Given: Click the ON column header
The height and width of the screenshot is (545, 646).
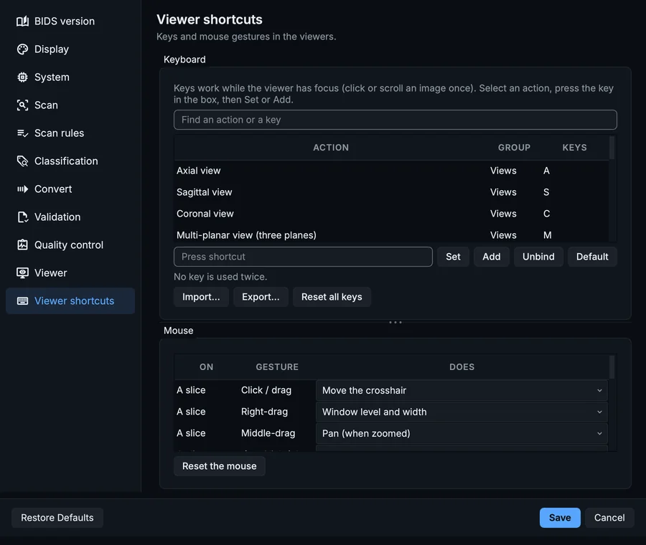Looking at the screenshot, I should (207, 366).
